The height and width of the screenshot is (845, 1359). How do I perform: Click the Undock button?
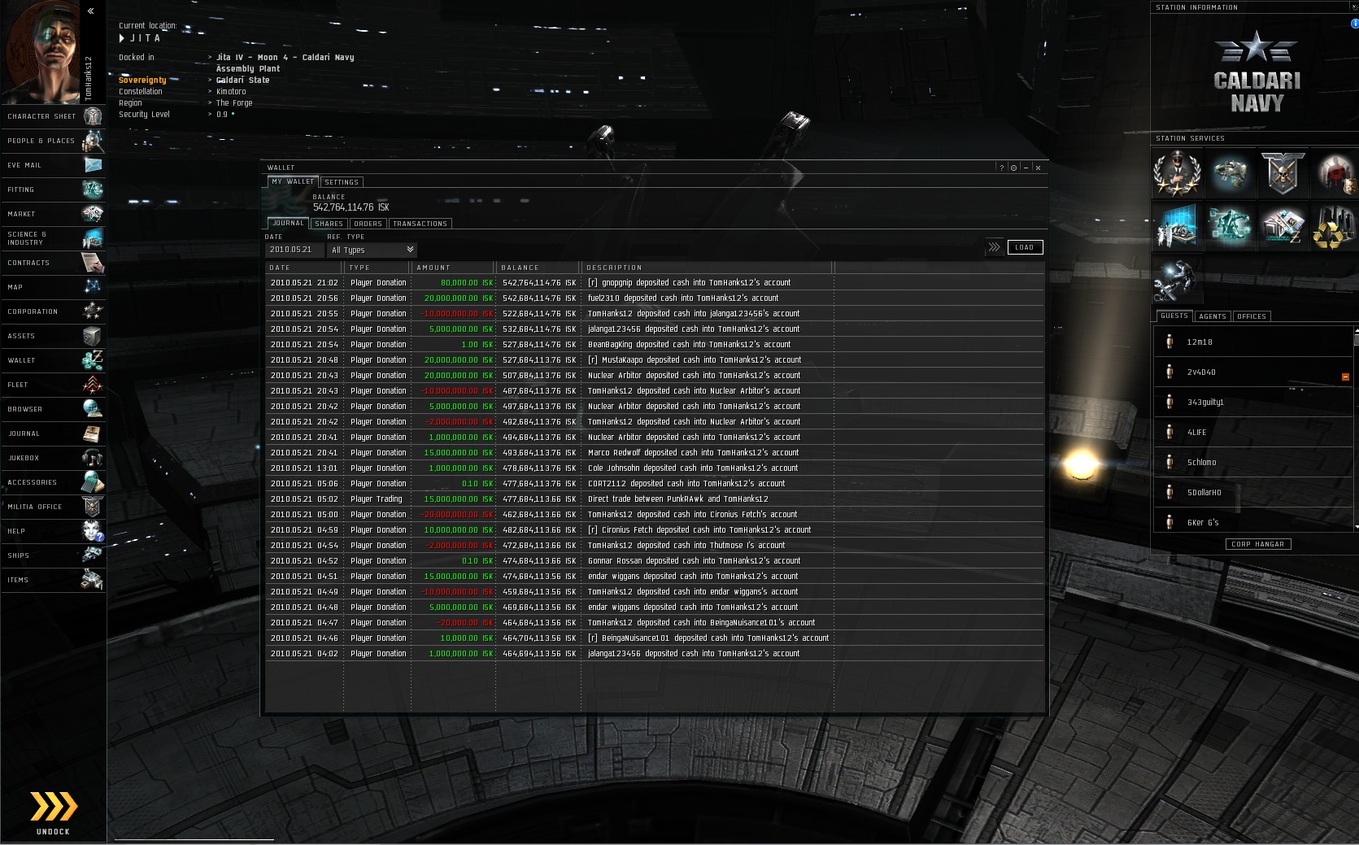click(54, 812)
